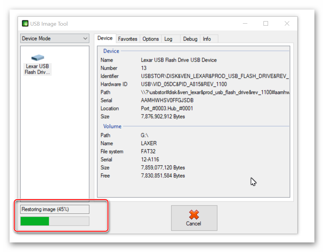Open the Device Mode dropdown
Image resolution: width=324 pixels, height=252 pixels.
pos(55,39)
